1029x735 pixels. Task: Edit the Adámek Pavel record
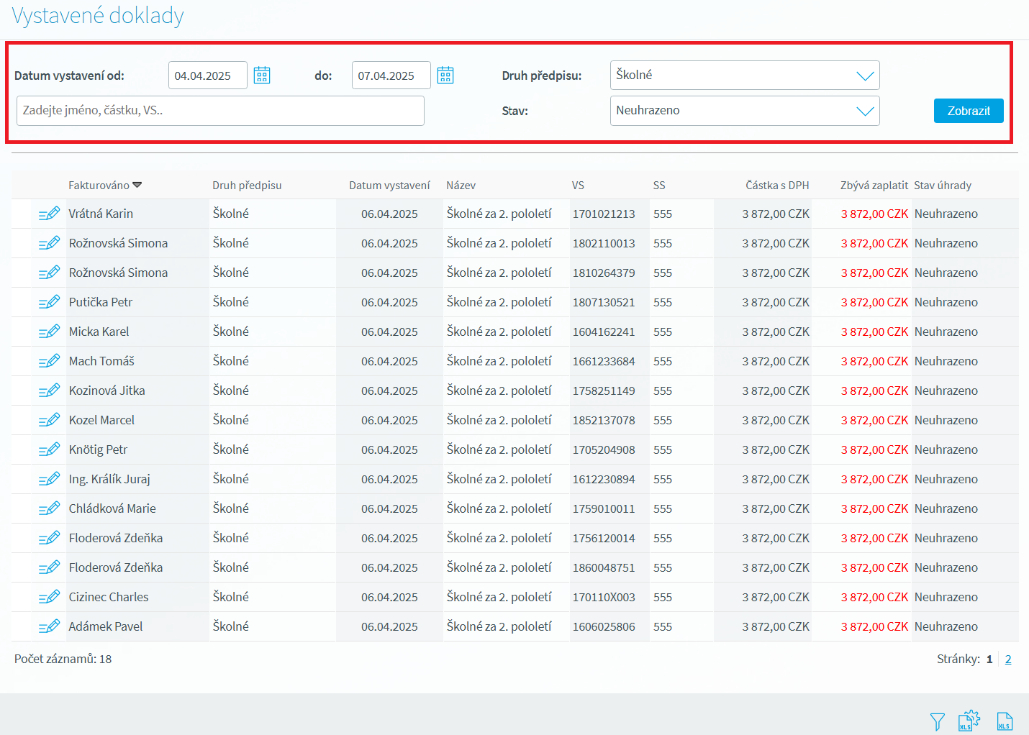[x=49, y=626]
